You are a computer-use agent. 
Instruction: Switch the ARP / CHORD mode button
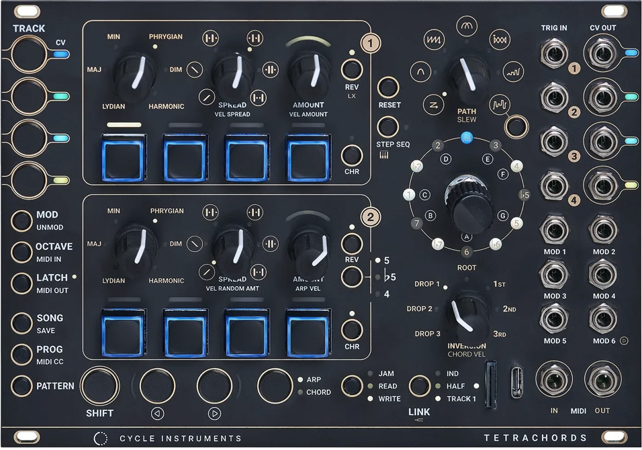(x=275, y=386)
